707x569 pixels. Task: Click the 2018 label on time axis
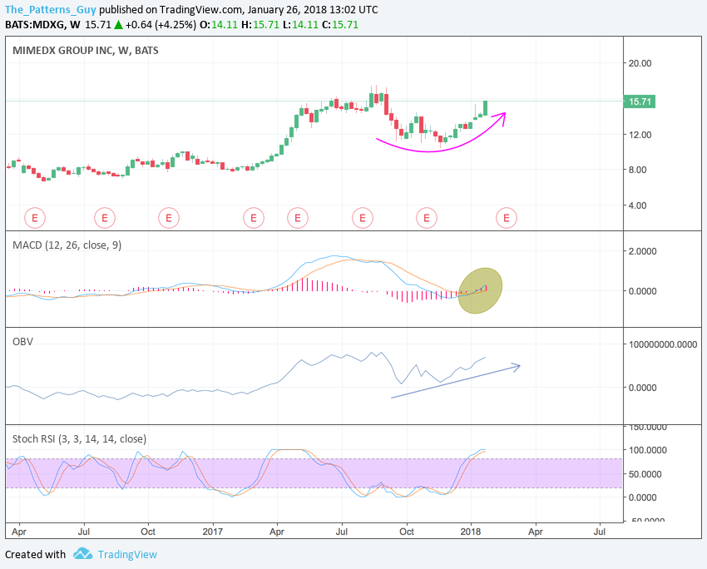tap(471, 532)
